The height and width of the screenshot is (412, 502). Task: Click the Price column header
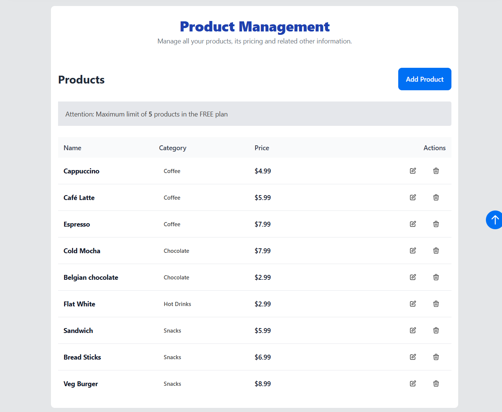[x=261, y=148]
